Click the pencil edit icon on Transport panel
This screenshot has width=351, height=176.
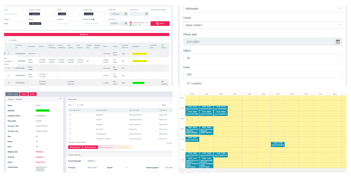(60, 98)
